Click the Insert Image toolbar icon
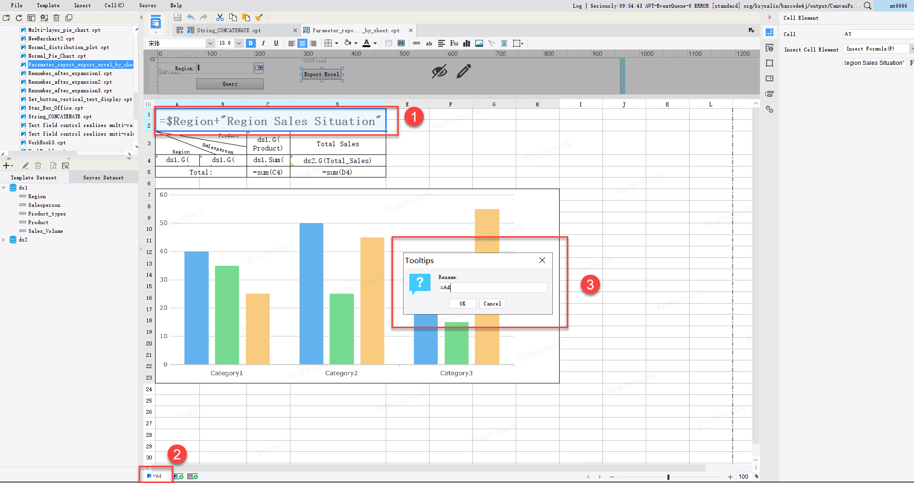The width and height of the screenshot is (914, 483). [479, 43]
